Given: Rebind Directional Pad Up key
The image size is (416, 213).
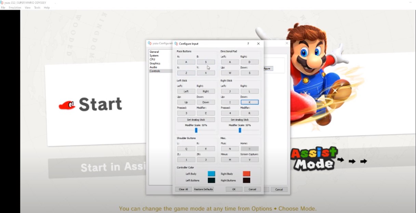Looking at the screenshot, I should [230, 73].
